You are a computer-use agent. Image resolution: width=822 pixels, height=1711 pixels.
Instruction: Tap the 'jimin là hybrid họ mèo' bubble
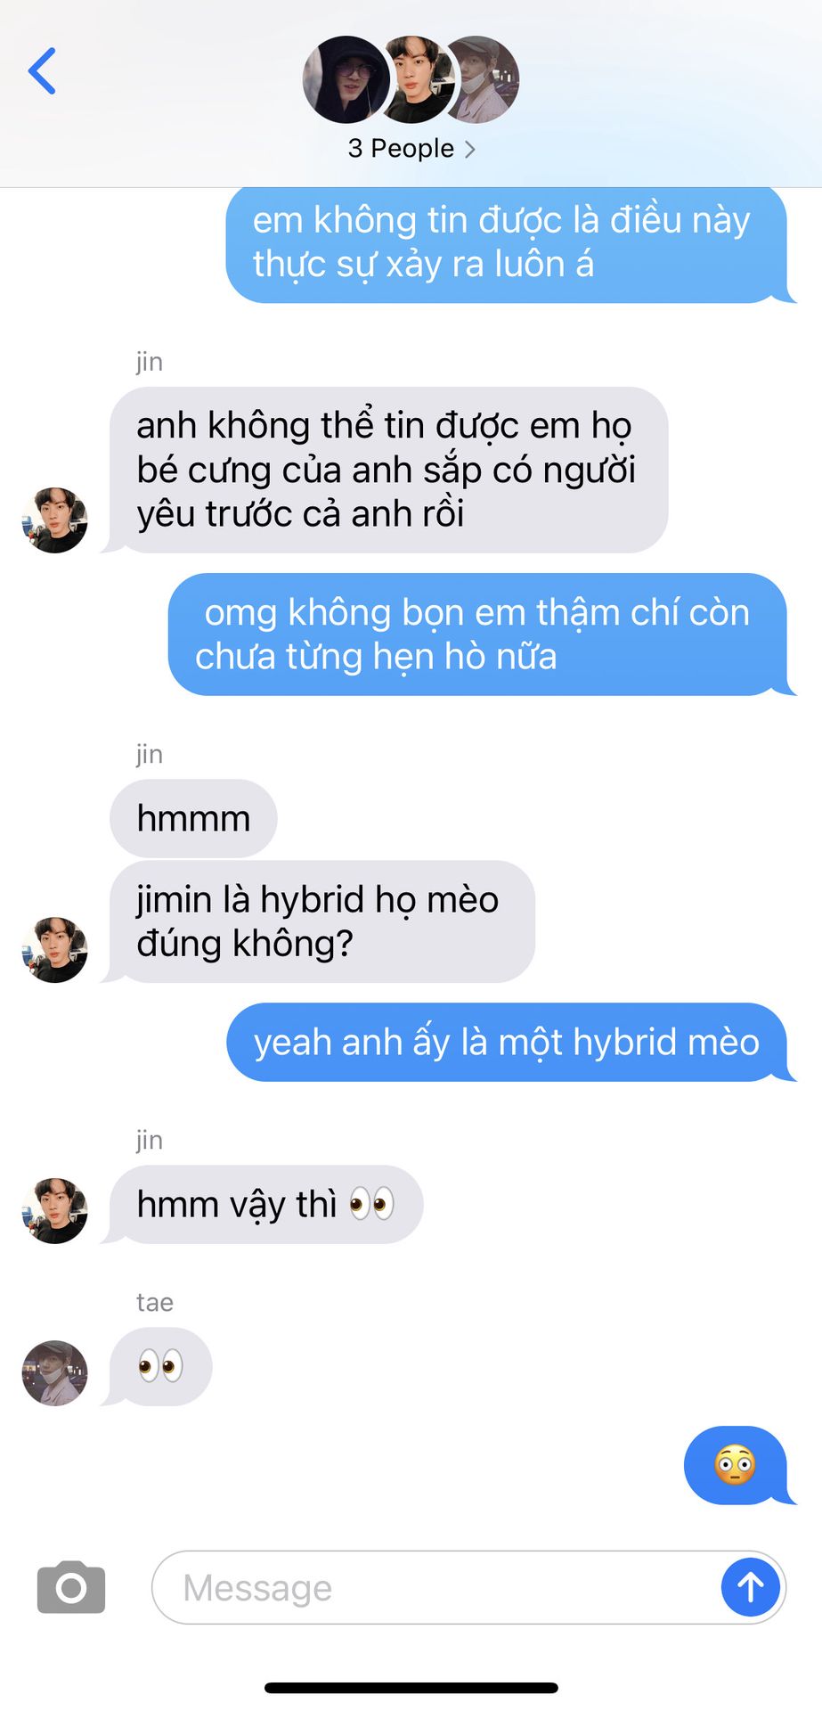[320, 921]
